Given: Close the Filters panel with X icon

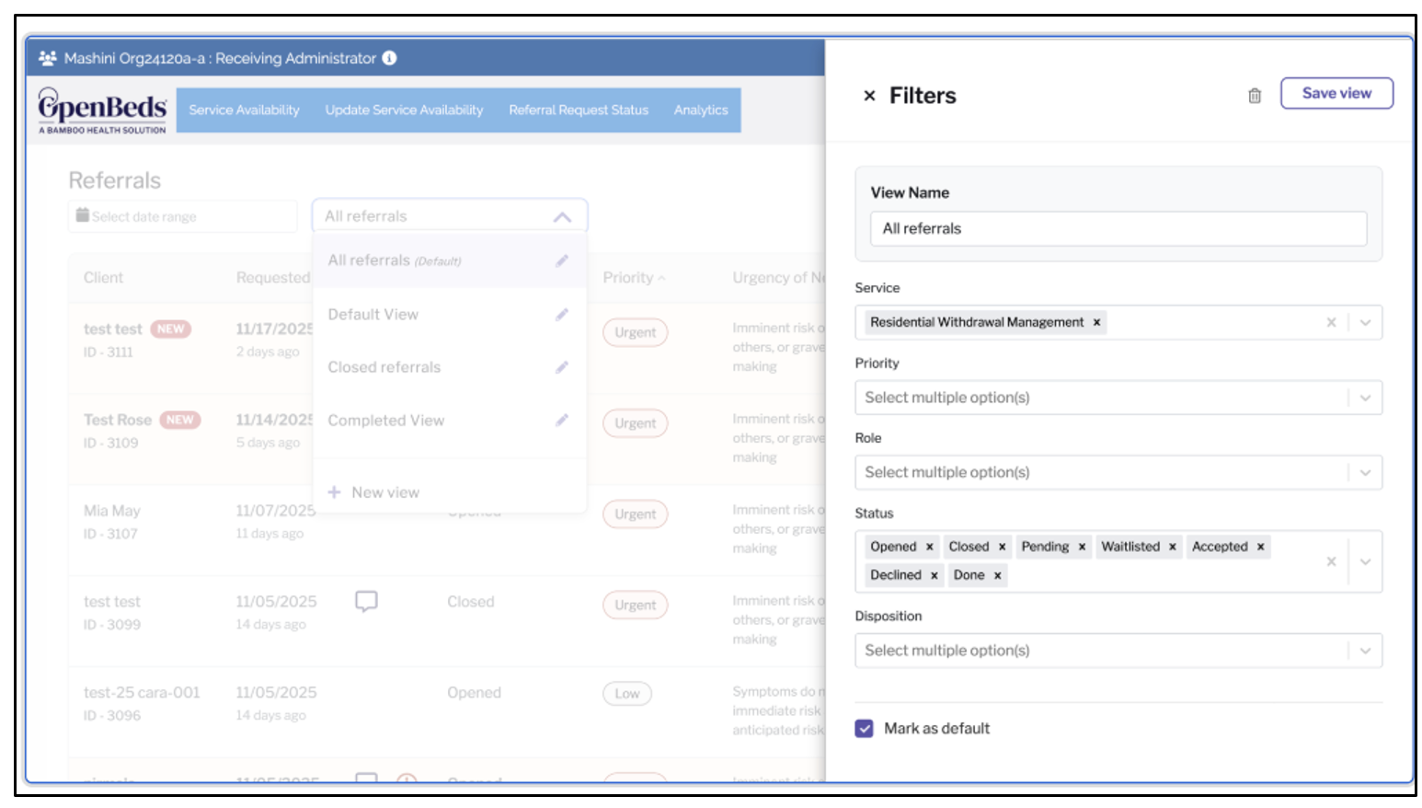Looking at the screenshot, I should point(869,96).
